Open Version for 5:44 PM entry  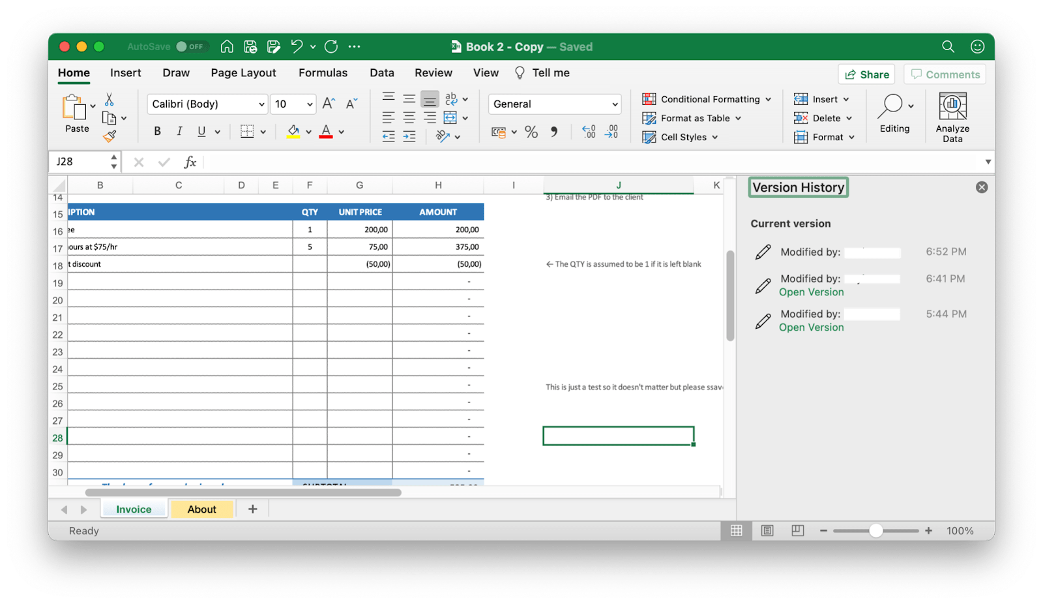pyautogui.click(x=811, y=327)
